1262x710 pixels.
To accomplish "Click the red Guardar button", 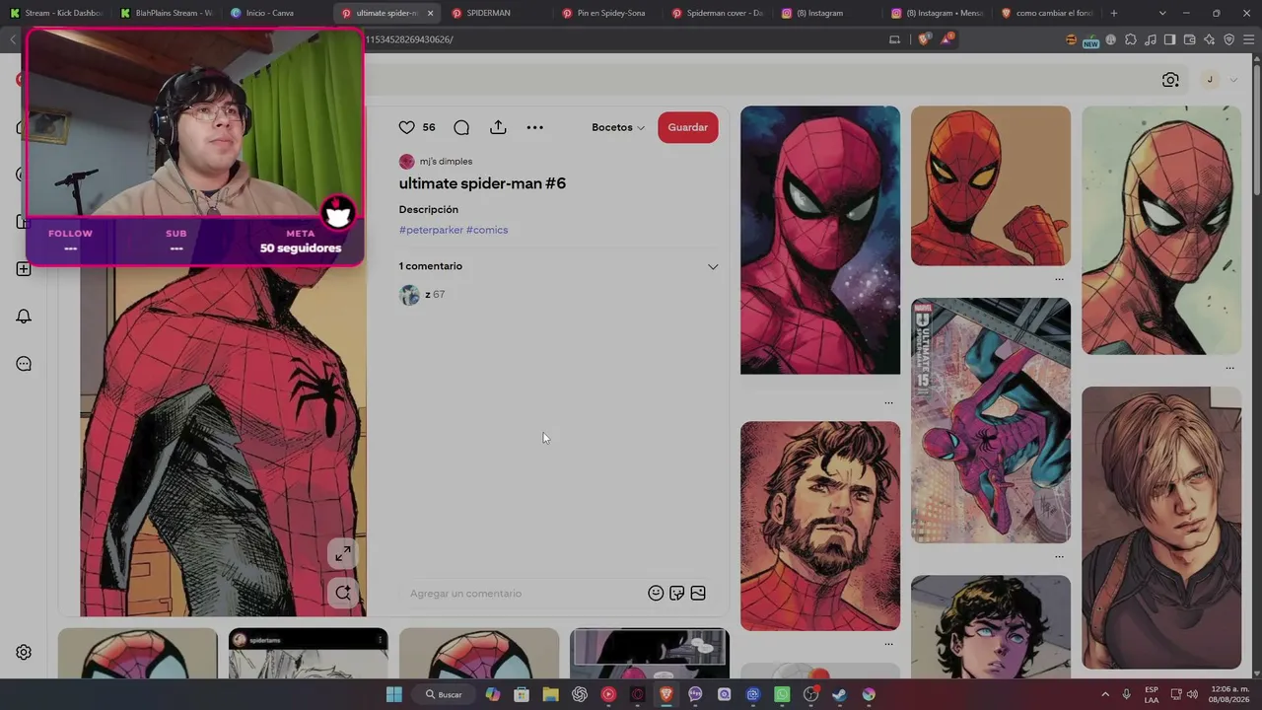I will pos(688,127).
